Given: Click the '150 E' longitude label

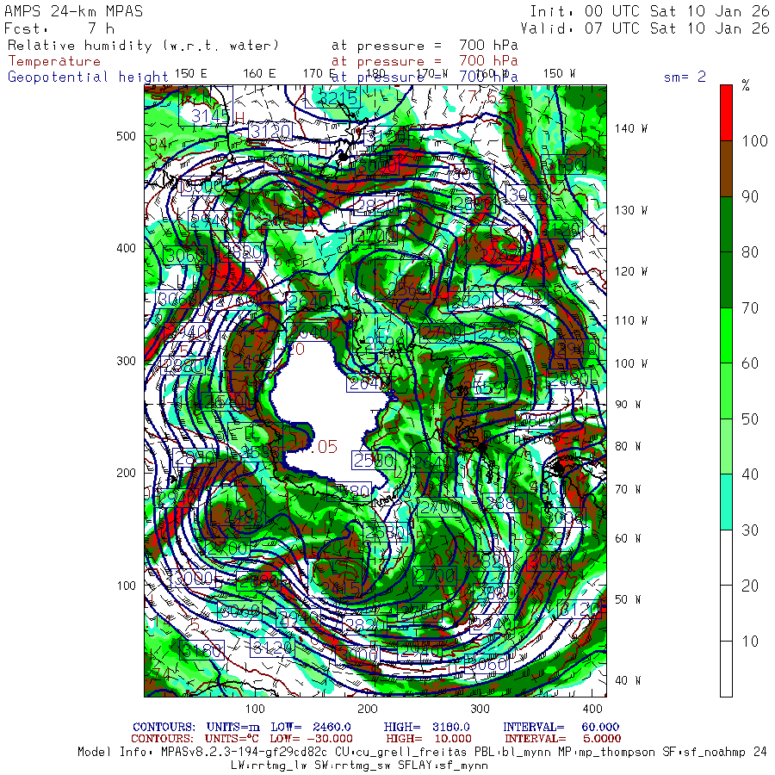Looking at the screenshot, I should [191, 74].
